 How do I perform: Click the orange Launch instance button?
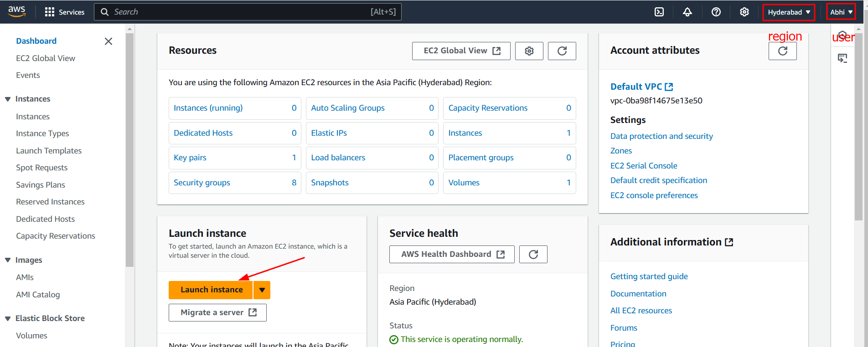211,290
